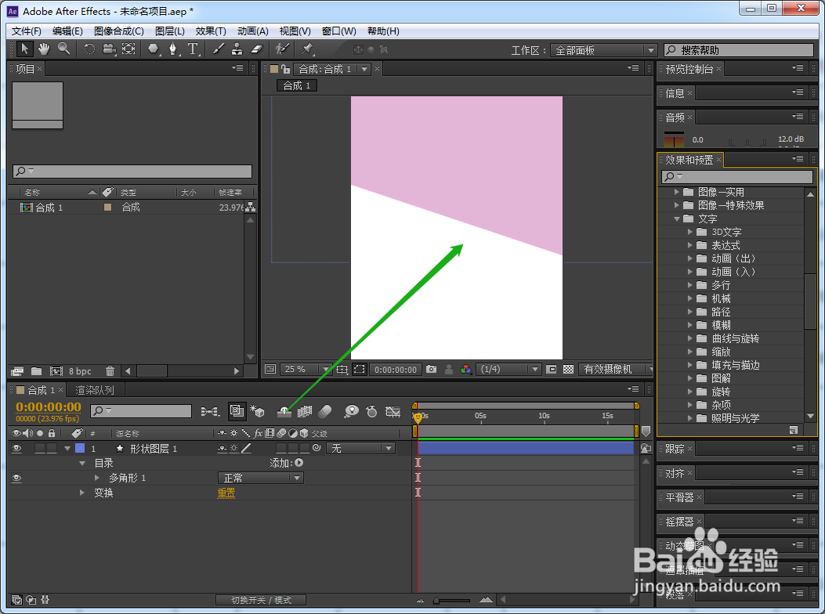Select the Brush tool
The height and width of the screenshot is (614, 825).
click(218, 49)
